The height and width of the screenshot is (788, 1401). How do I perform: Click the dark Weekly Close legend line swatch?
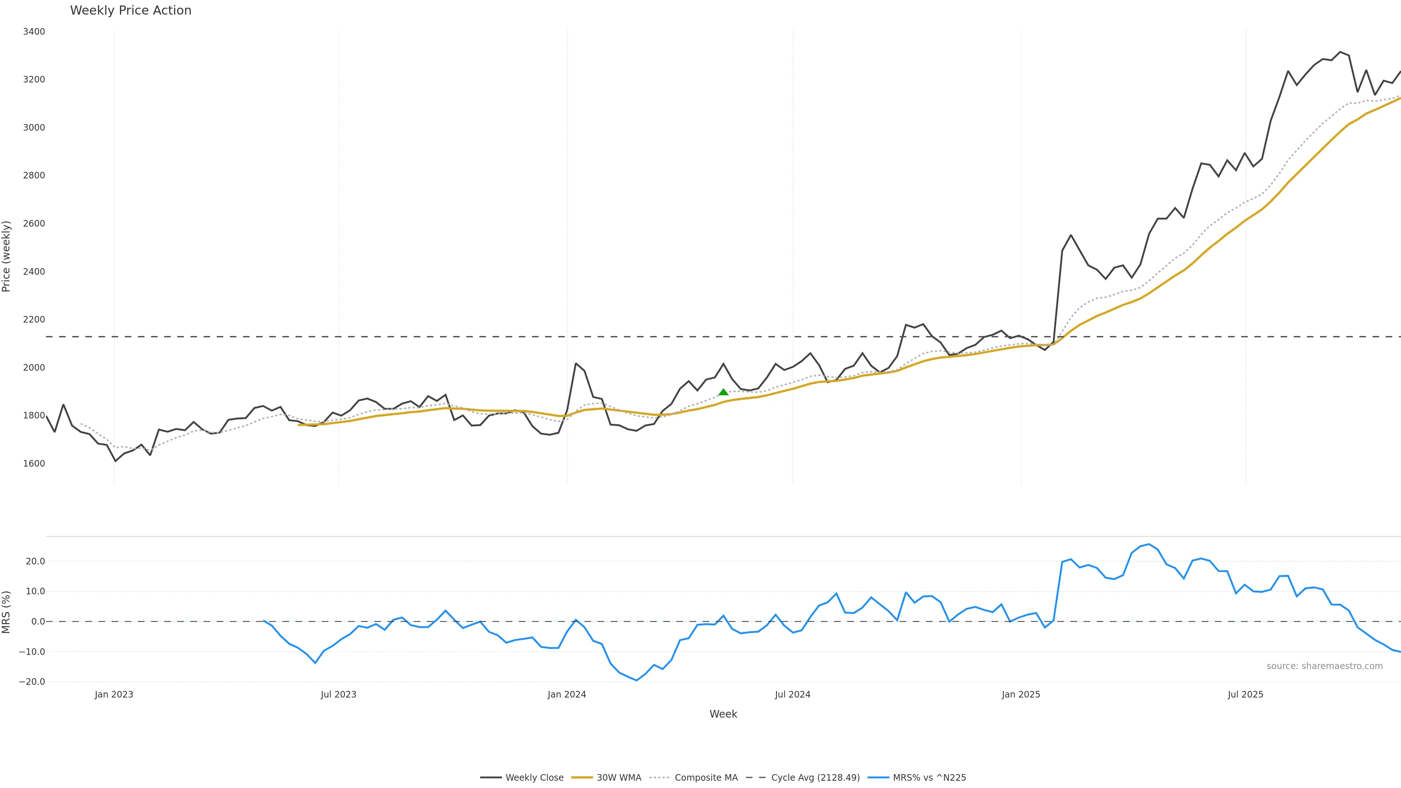[491, 778]
